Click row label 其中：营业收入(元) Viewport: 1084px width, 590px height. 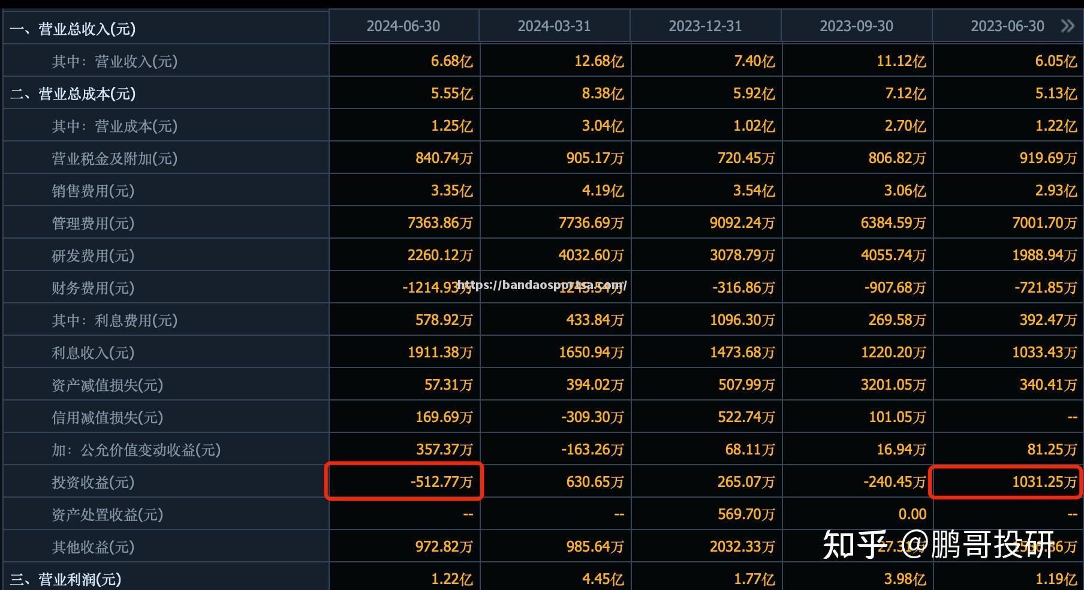[x=115, y=61]
